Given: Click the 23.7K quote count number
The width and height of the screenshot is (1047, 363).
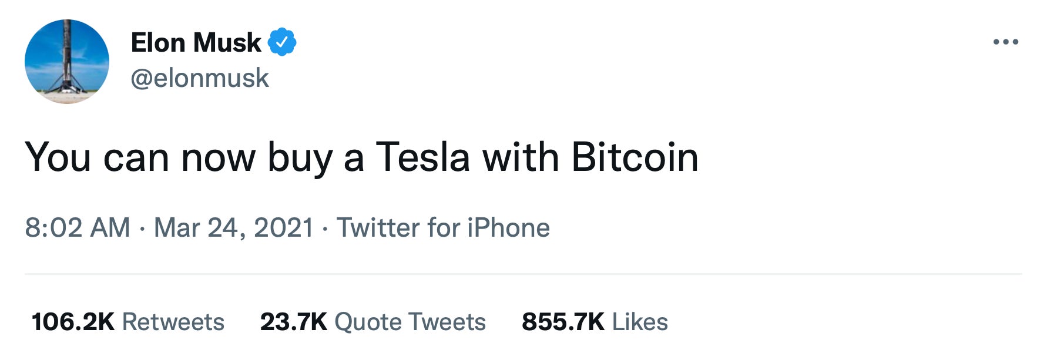Looking at the screenshot, I should click(293, 322).
